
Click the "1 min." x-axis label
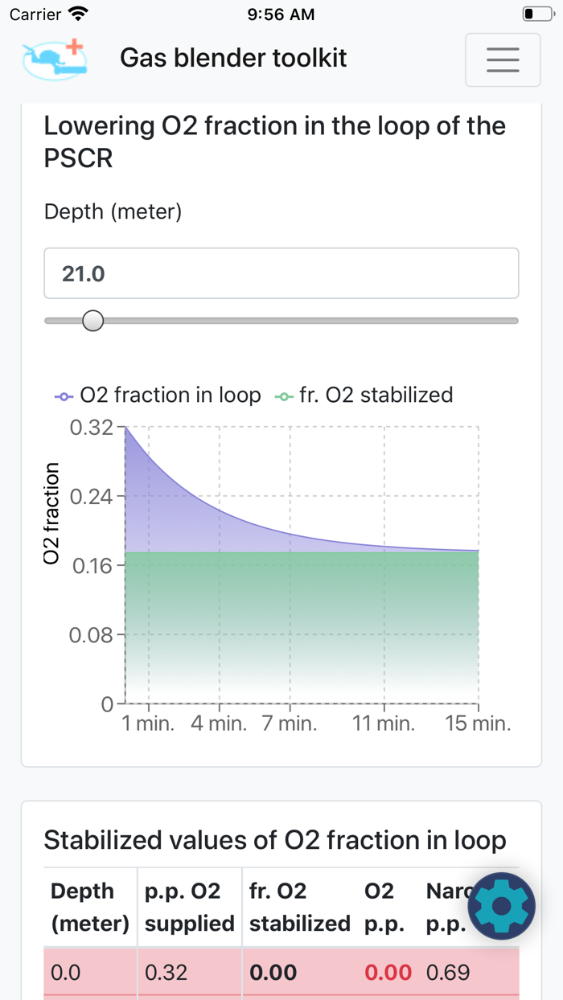click(x=148, y=723)
